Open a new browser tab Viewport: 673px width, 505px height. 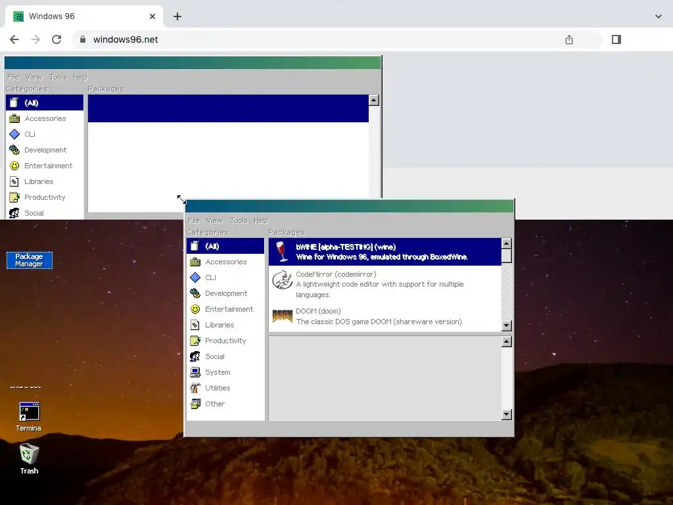pos(177,16)
